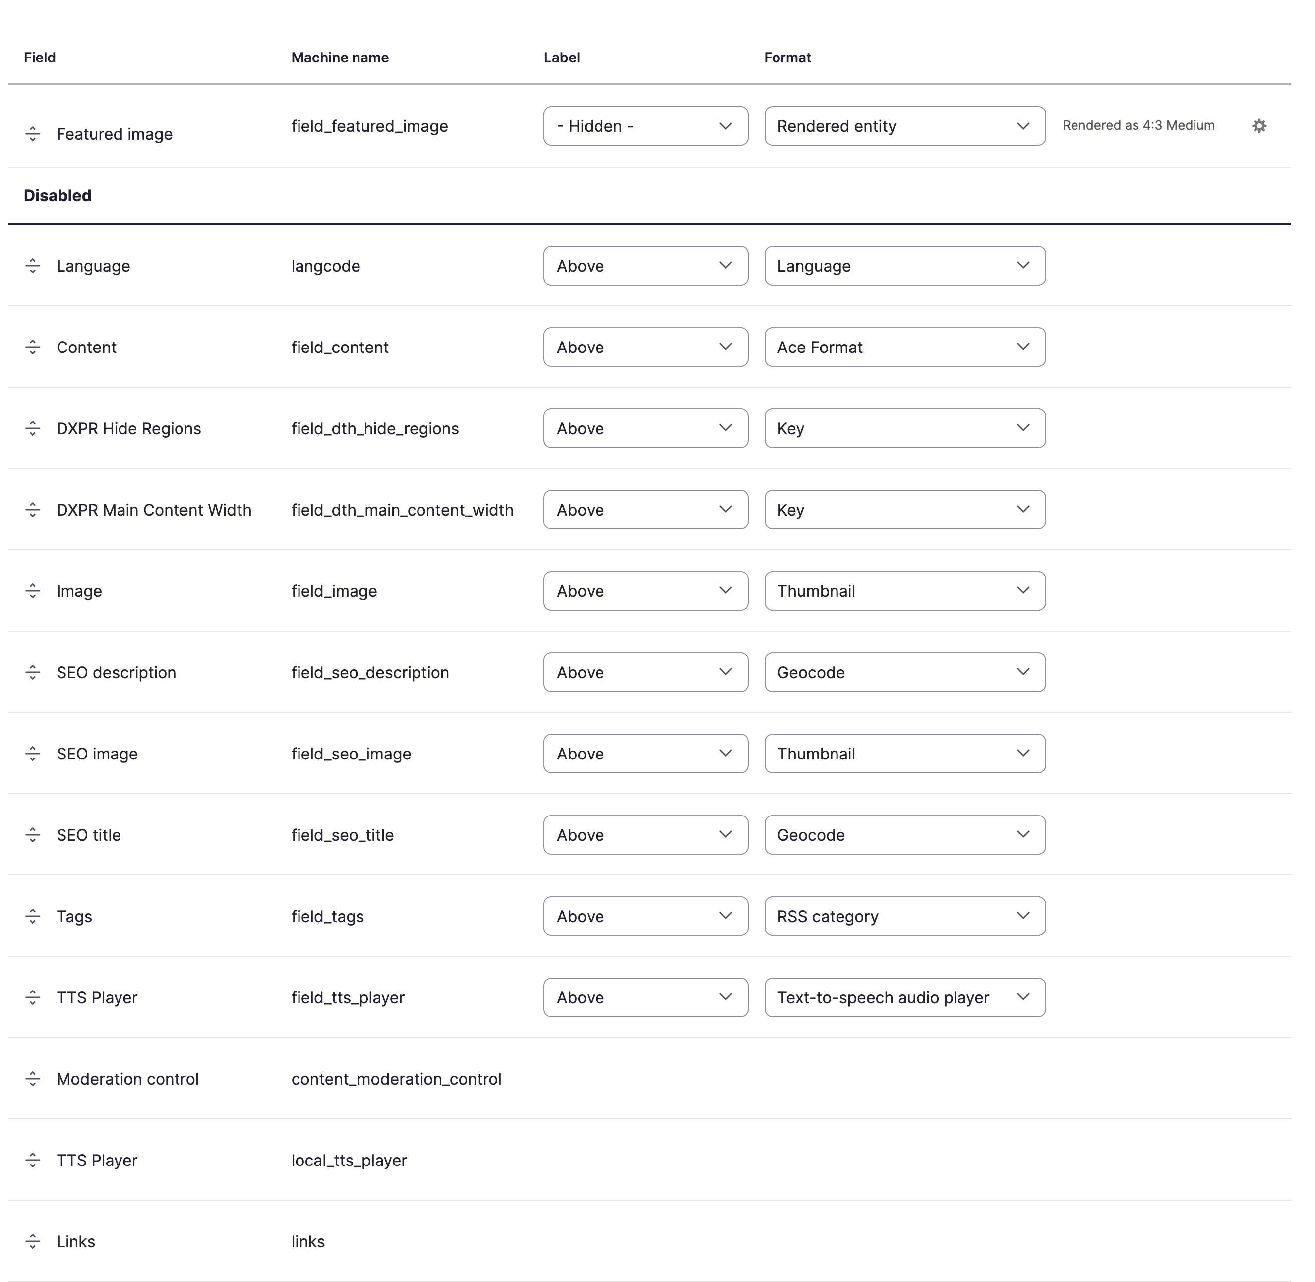Open settings gear for Featured image format
1315x1282 pixels.
1259,126
